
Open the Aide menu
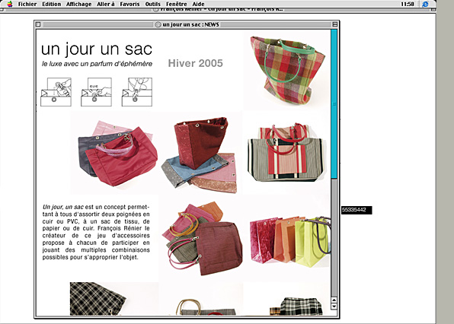tap(198, 4)
